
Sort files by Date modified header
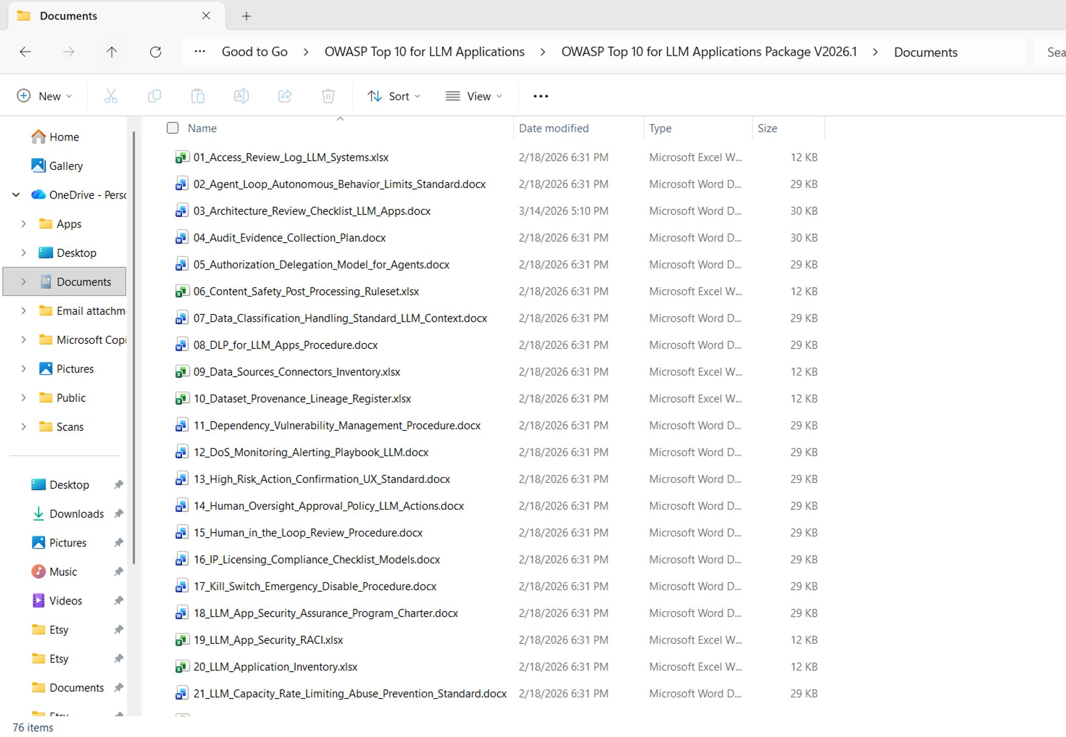(553, 128)
